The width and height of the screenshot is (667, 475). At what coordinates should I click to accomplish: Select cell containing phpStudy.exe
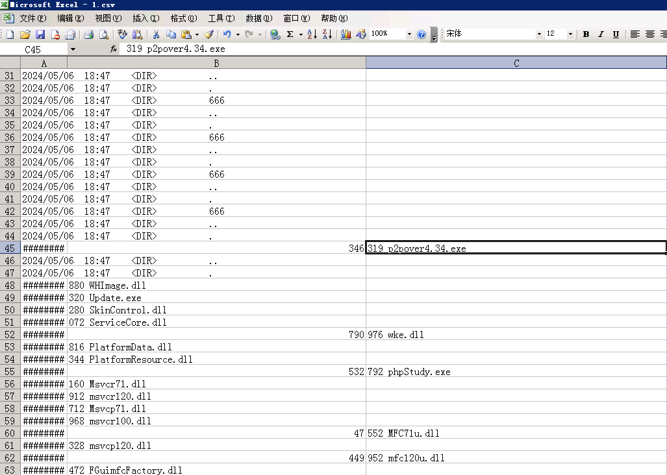click(x=516, y=372)
